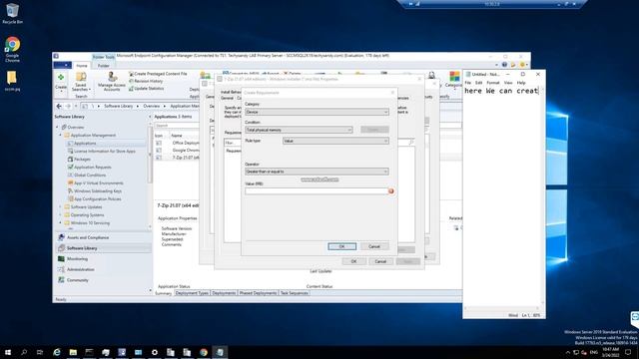Open the Monitoring workspace
The height and width of the screenshot is (359, 639).
[103, 259]
